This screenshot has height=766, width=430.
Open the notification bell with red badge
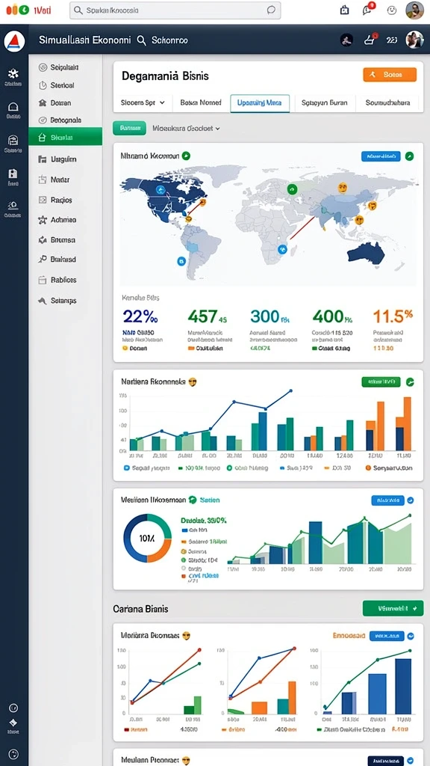click(368, 10)
